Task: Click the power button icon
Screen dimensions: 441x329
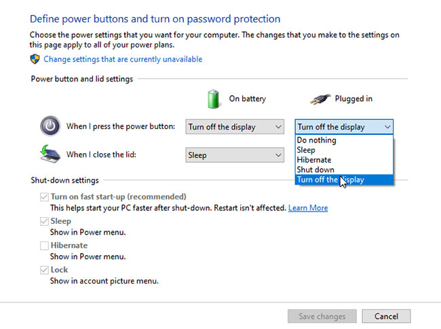Action: [x=50, y=126]
